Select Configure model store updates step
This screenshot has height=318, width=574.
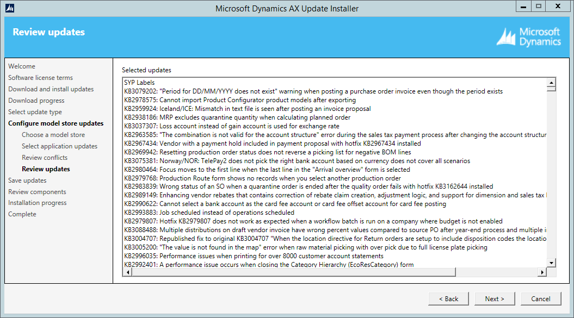pyautogui.click(x=56, y=123)
